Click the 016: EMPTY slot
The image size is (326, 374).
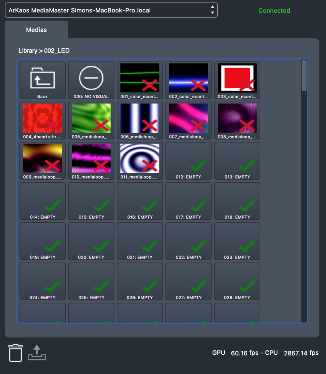(140, 201)
